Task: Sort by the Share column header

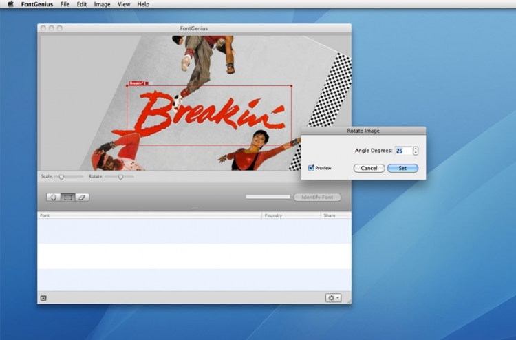Action: click(336, 215)
